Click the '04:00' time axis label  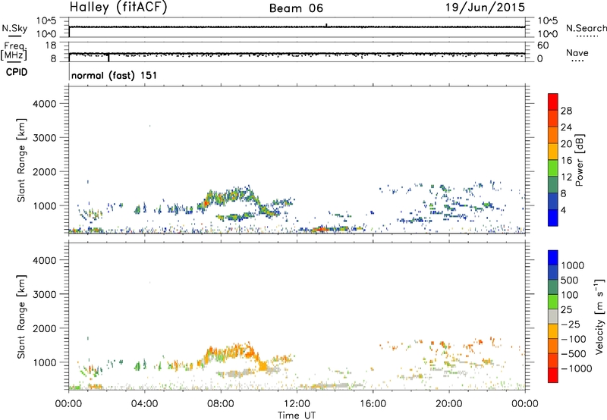point(144,404)
